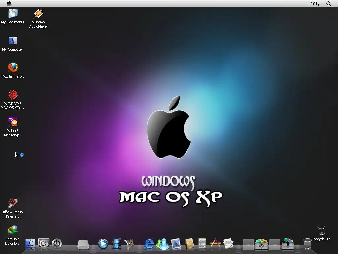Open the System Preferences gear in the dock

44,243
